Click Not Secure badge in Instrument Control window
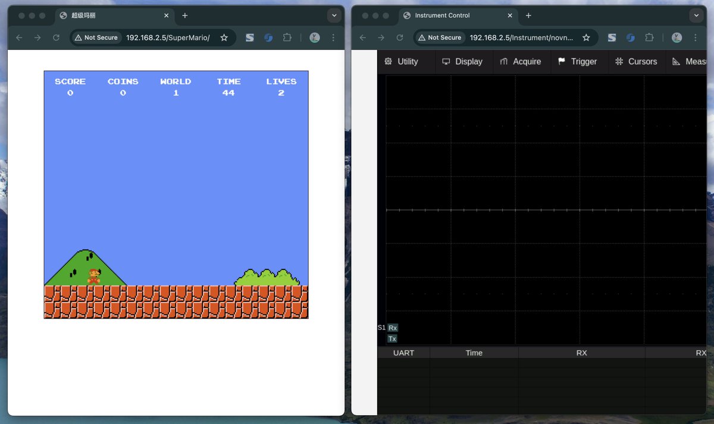The image size is (714, 424). click(x=440, y=37)
